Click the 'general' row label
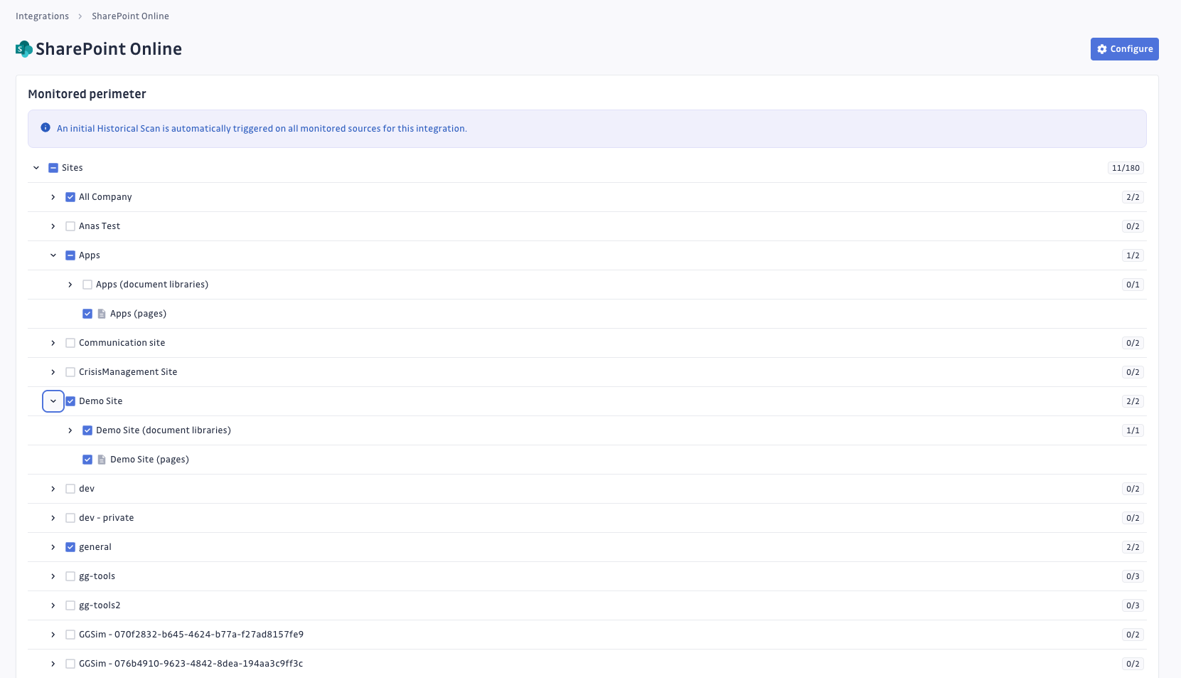 [95, 547]
